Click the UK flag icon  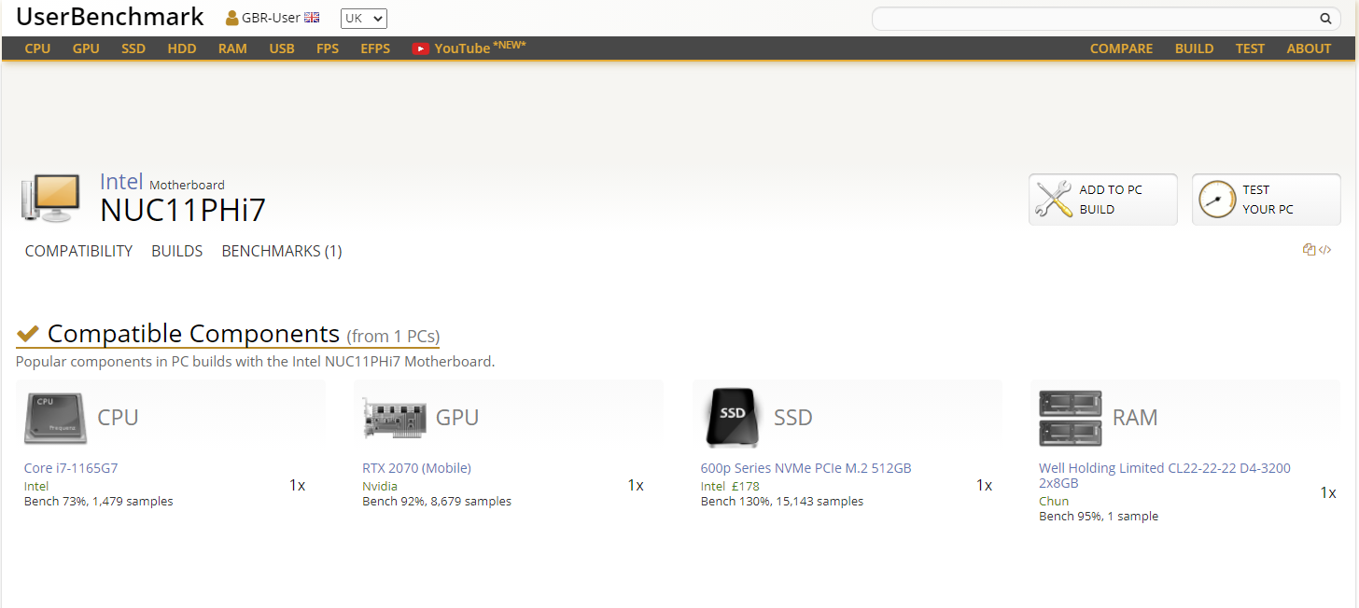click(x=312, y=18)
